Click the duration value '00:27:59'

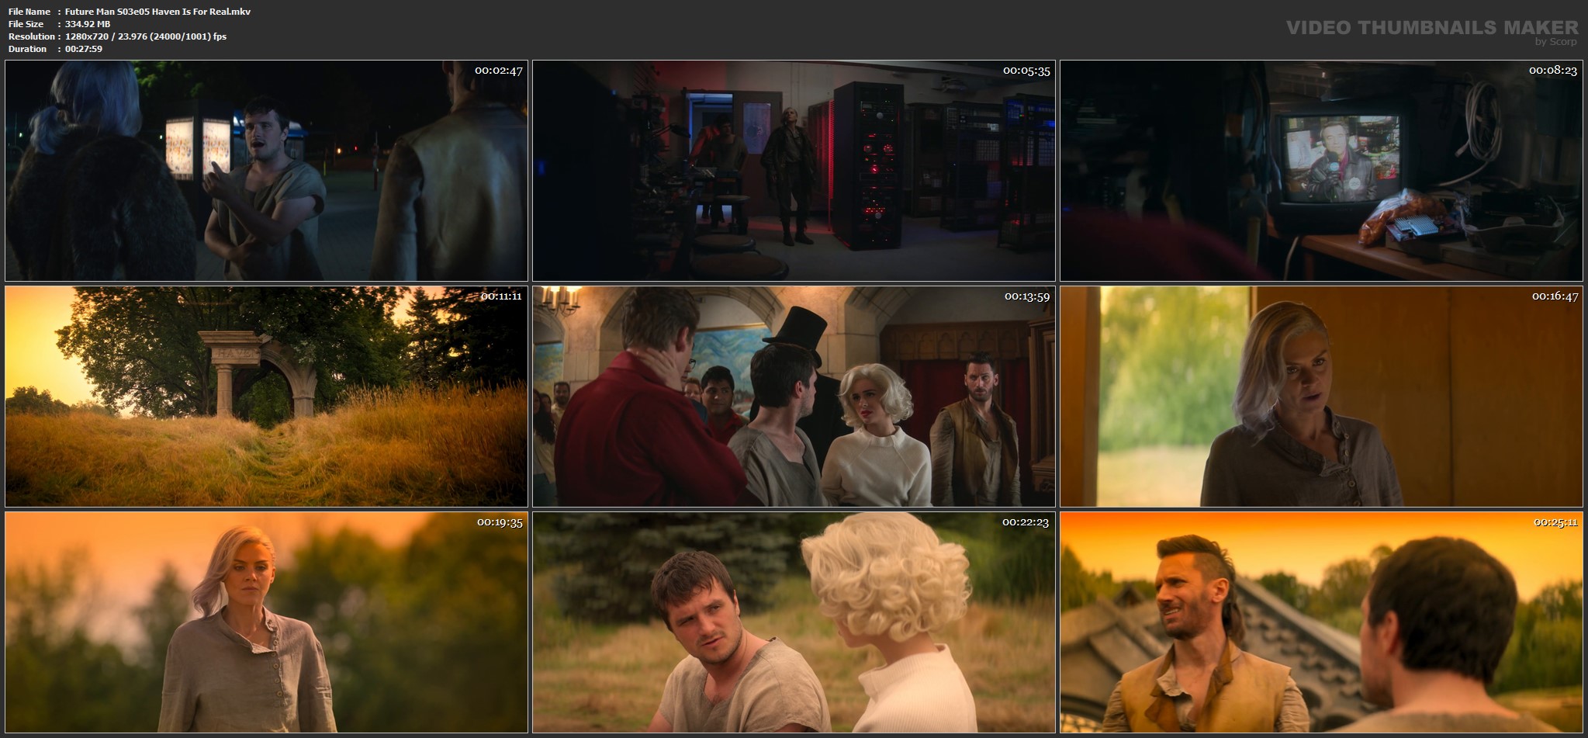point(84,49)
